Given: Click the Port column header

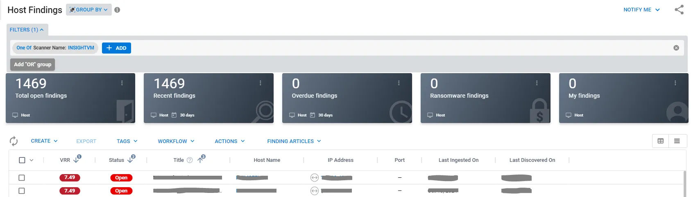Looking at the screenshot, I should (x=400, y=160).
